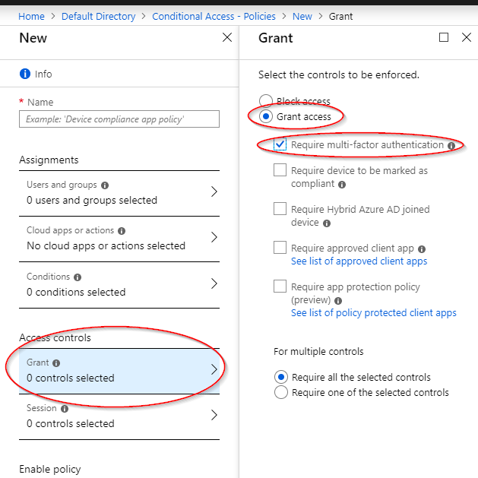Check Require device to be marked compliant
478x478 pixels.
280,170
